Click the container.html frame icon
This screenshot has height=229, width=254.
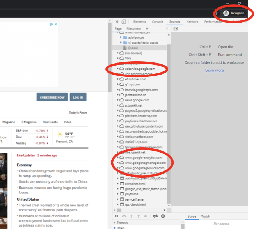122,183
